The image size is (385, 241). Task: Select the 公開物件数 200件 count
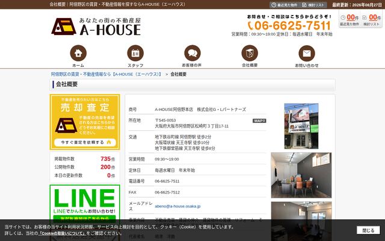tap(108, 167)
